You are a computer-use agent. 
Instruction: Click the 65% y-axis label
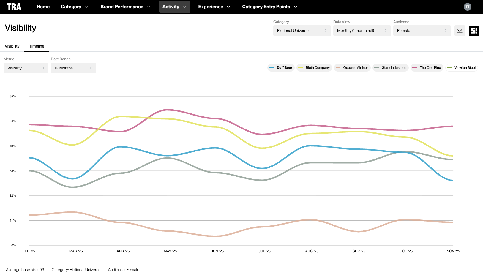tap(13, 96)
